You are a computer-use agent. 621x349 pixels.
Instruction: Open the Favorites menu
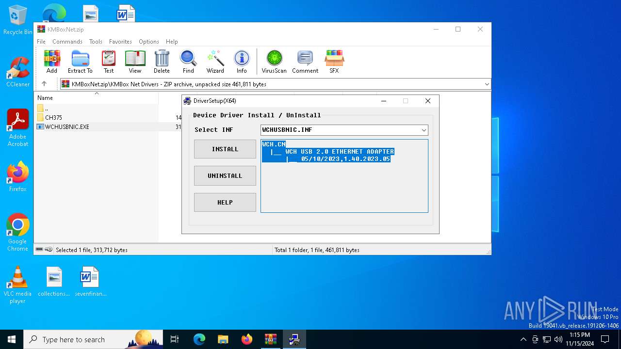click(120, 42)
